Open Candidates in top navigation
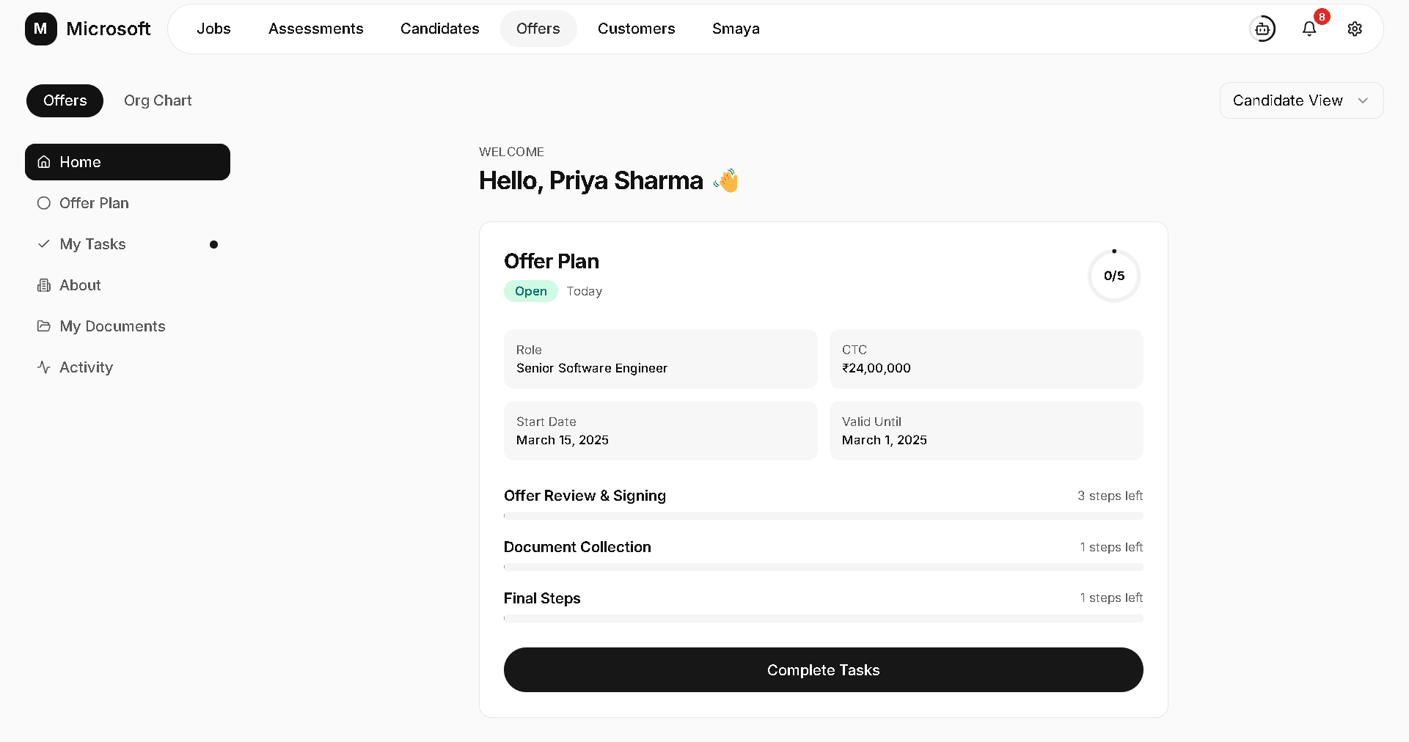The image size is (1409, 742). 439,29
